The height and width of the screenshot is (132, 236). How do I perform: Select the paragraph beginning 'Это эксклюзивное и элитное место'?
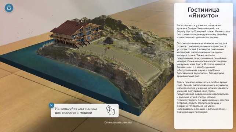pyautogui.click(x=201, y=60)
